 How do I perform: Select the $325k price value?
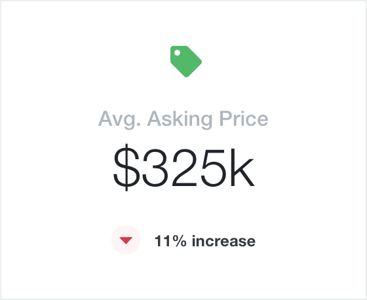183,168
